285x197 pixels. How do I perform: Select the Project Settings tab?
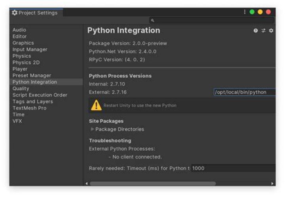click(x=35, y=13)
